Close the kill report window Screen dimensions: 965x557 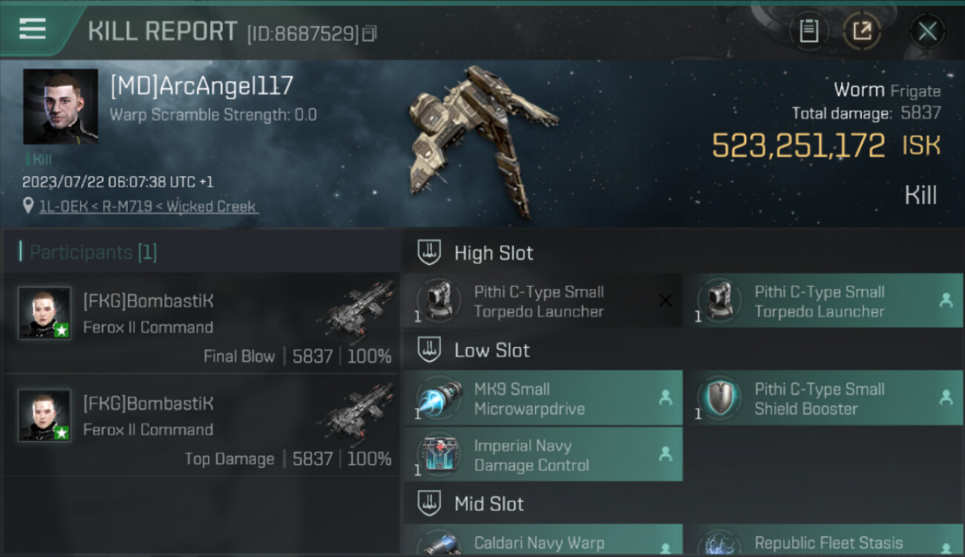(x=927, y=31)
